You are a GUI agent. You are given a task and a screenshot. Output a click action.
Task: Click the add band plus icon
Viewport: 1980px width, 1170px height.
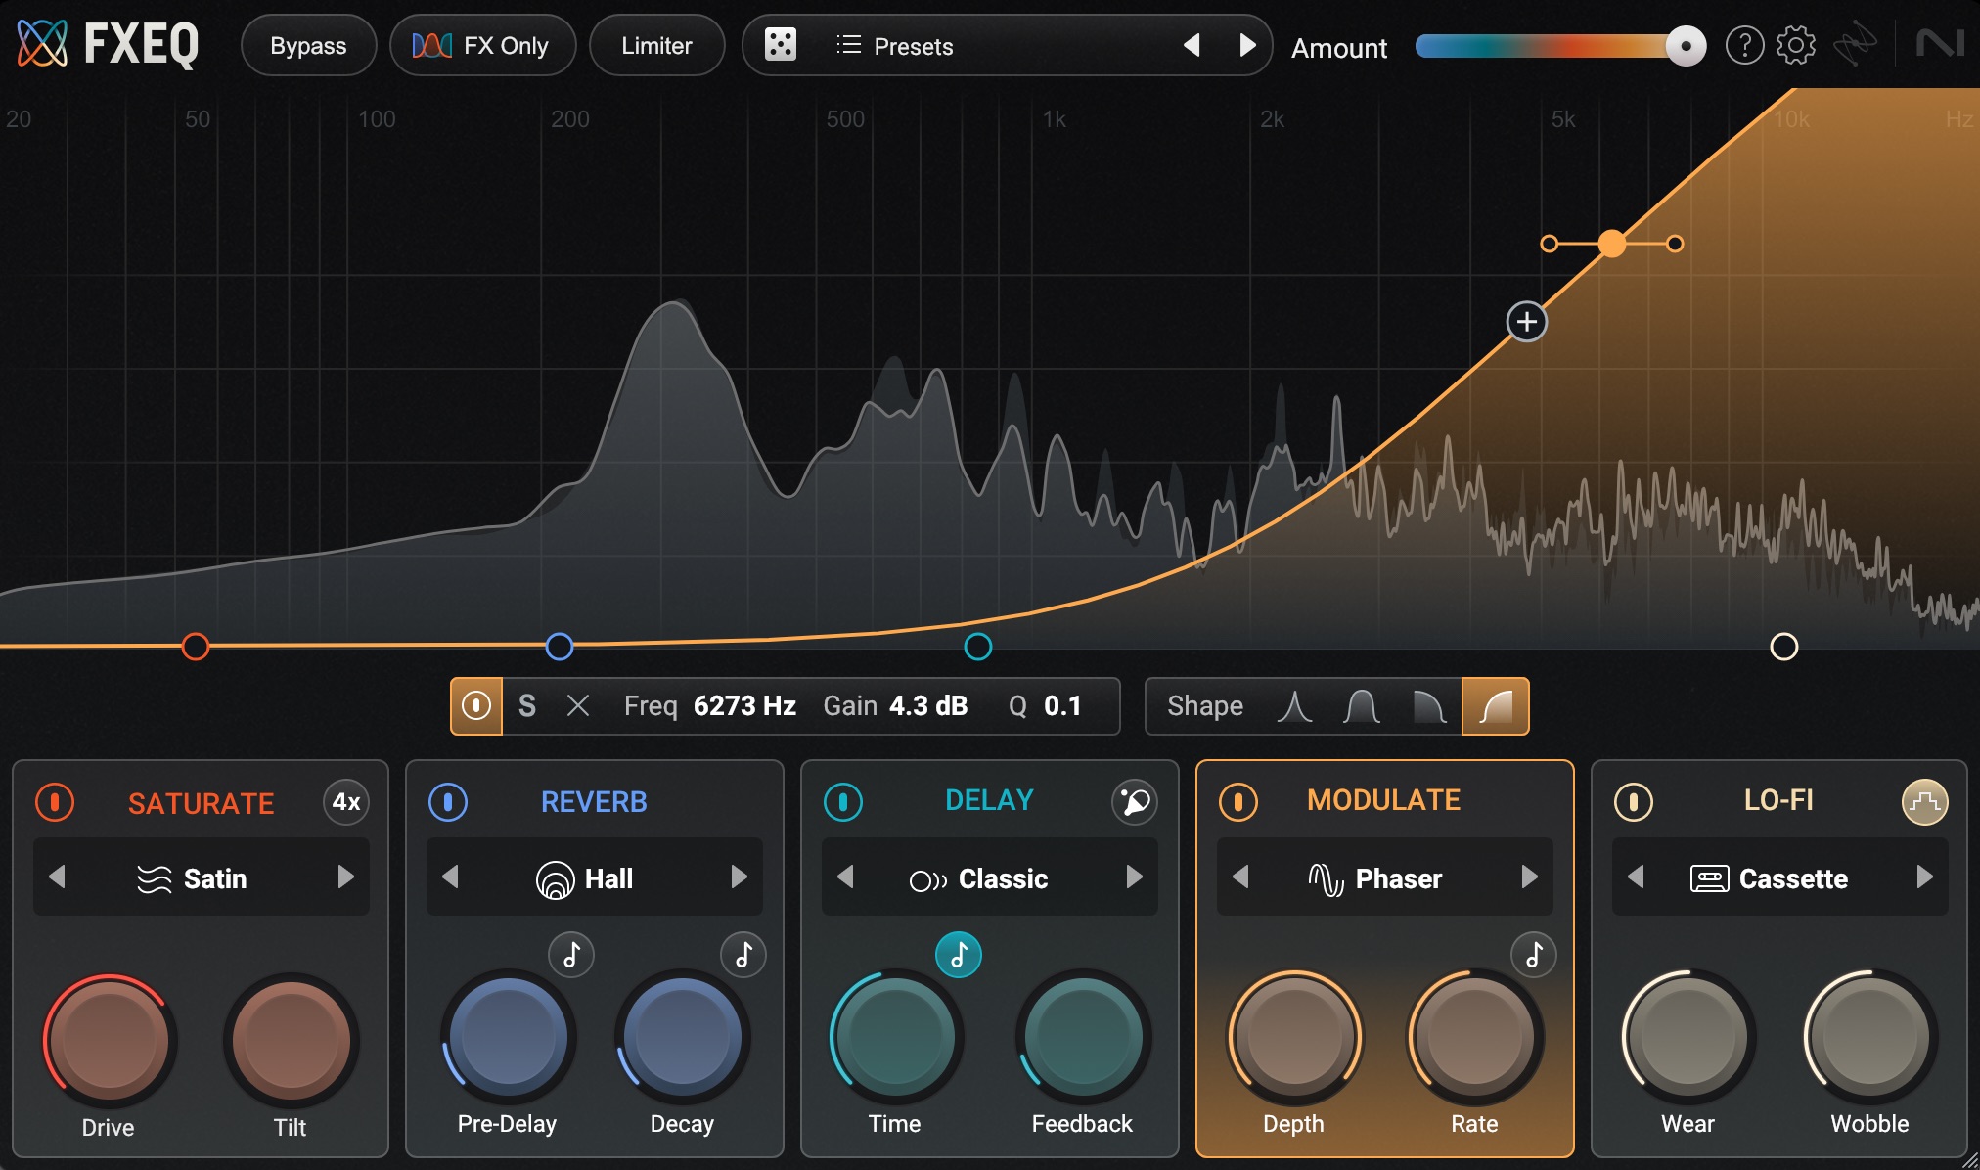[1526, 321]
